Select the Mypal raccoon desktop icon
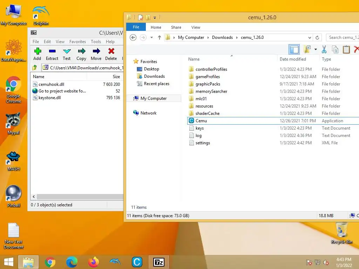The image size is (359, 269). (x=13, y=124)
